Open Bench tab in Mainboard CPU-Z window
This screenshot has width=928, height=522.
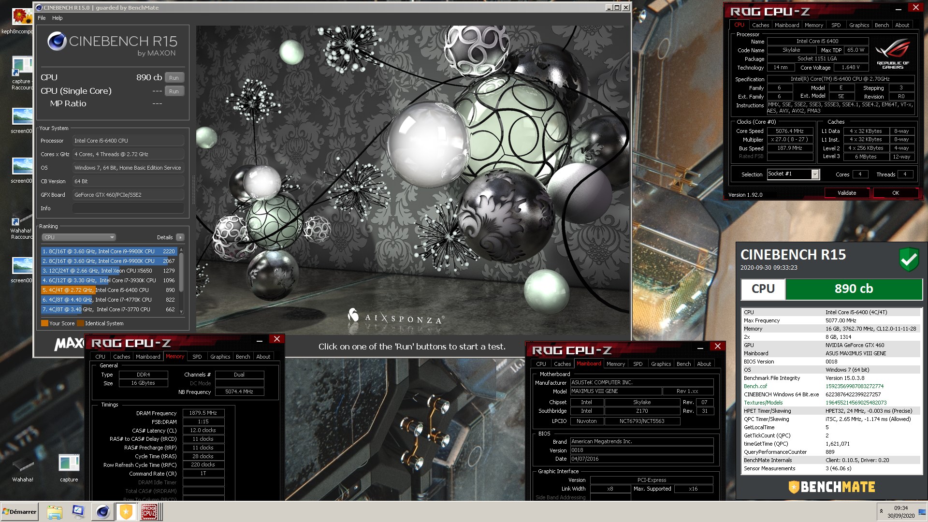coord(684,364)
